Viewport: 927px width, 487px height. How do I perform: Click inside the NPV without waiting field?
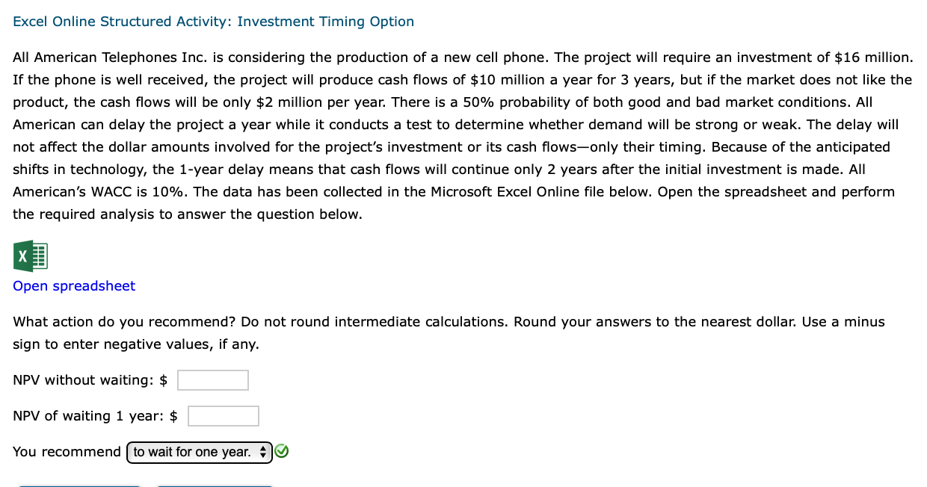tap(212, 379)
